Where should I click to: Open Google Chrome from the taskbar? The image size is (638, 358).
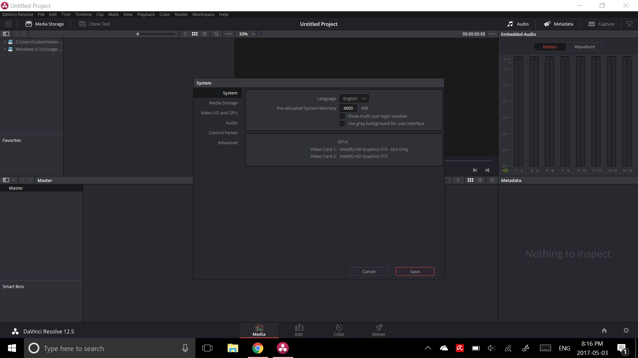[258, 348]
